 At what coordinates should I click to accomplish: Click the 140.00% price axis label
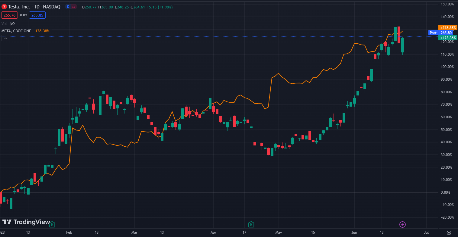(447, 17)
